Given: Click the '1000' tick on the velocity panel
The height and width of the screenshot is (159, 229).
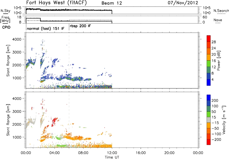Looking at the screenshot, I should 17,137.
